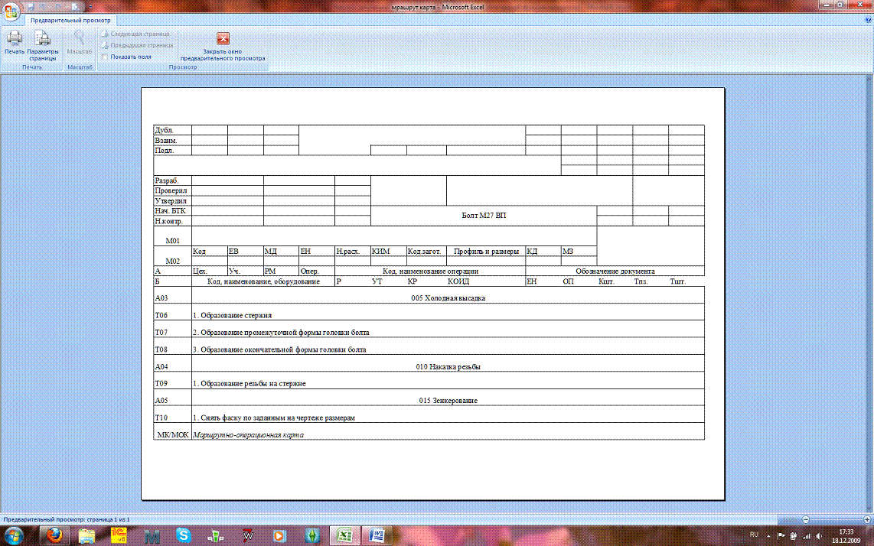The image size is (874, 546).
Task: Open Firefox from the taskbar
Action: (54, 535)
